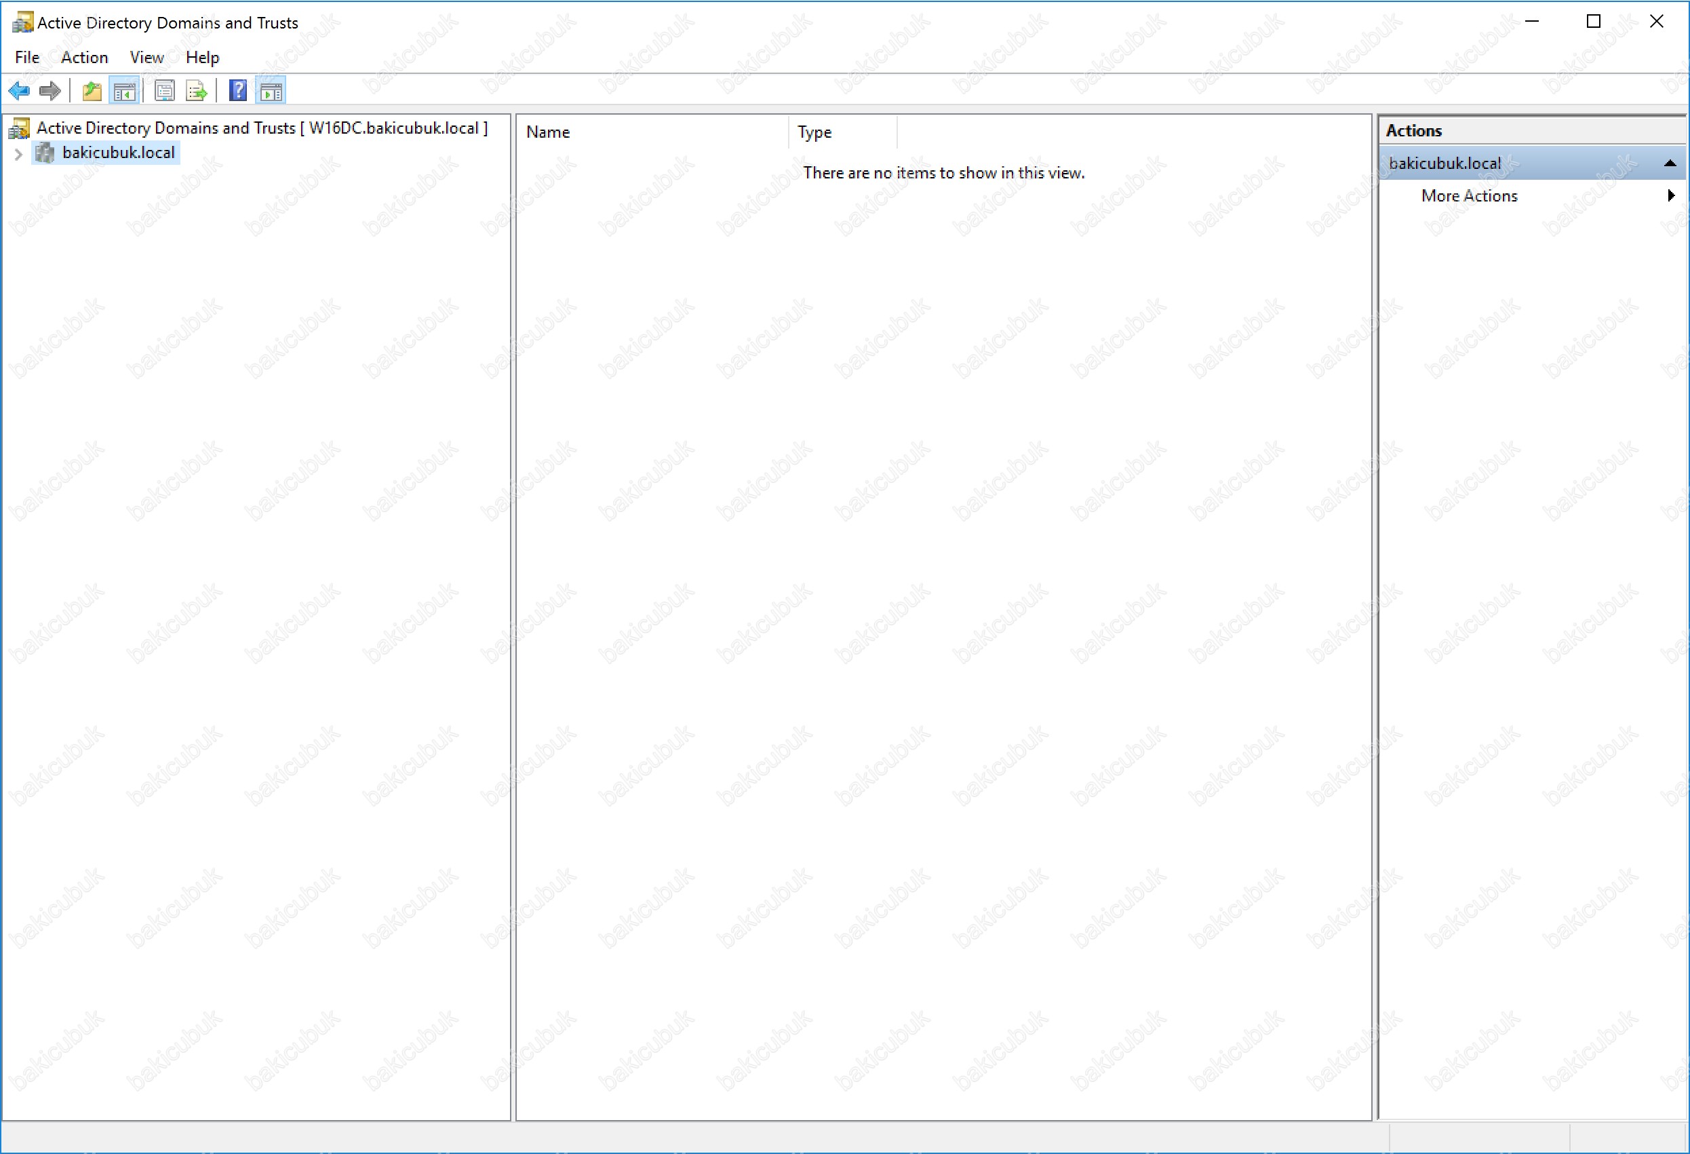Open Help using blue question mark icon
The height and width of the screenshot is (1154, 1690).
[x=238, y=91]
